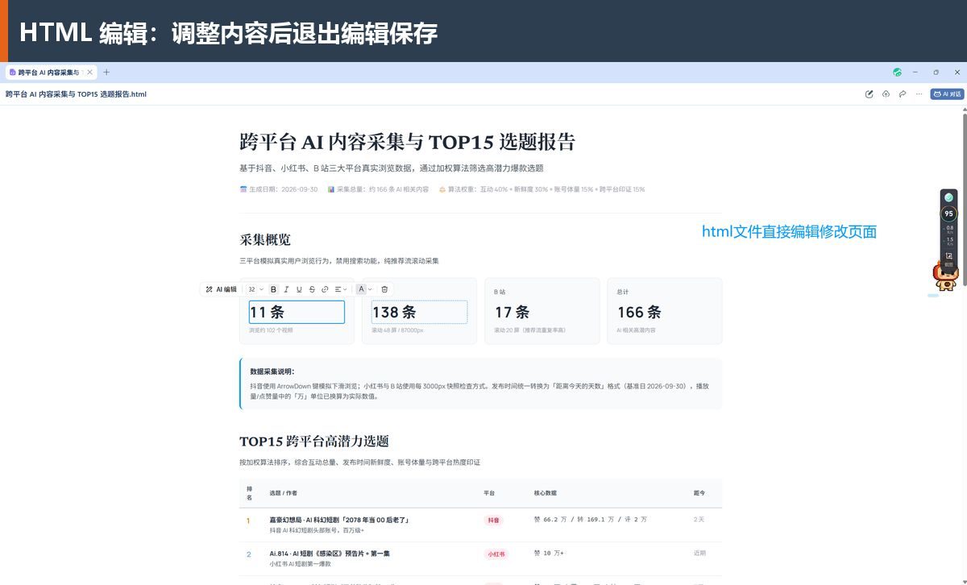Click the rank 2 topic Ai.814 row title
The height and width of the screenshot is (585, 967).
(330, 554)
